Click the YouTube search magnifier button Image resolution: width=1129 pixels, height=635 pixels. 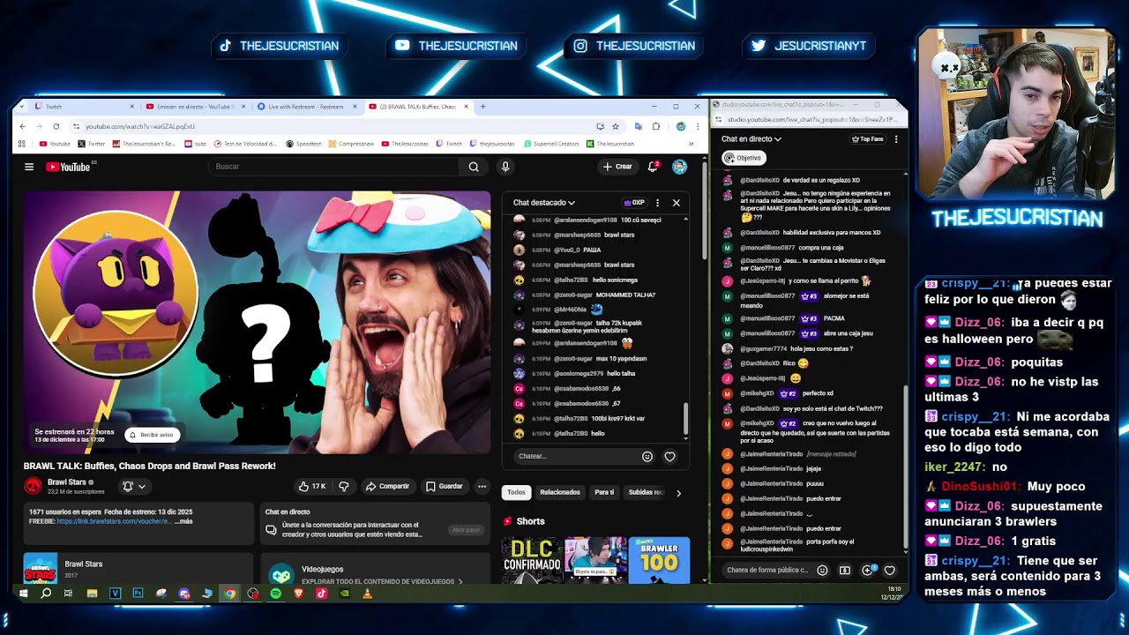coord(474,167)
